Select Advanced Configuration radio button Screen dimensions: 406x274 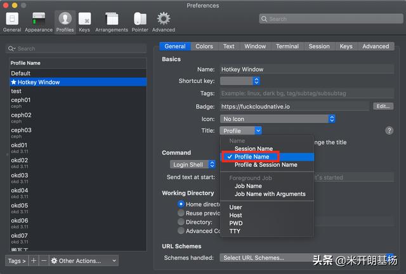point(181,230)
